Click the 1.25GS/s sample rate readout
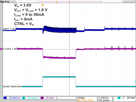 pyautogui.click(x=104, y=98)
